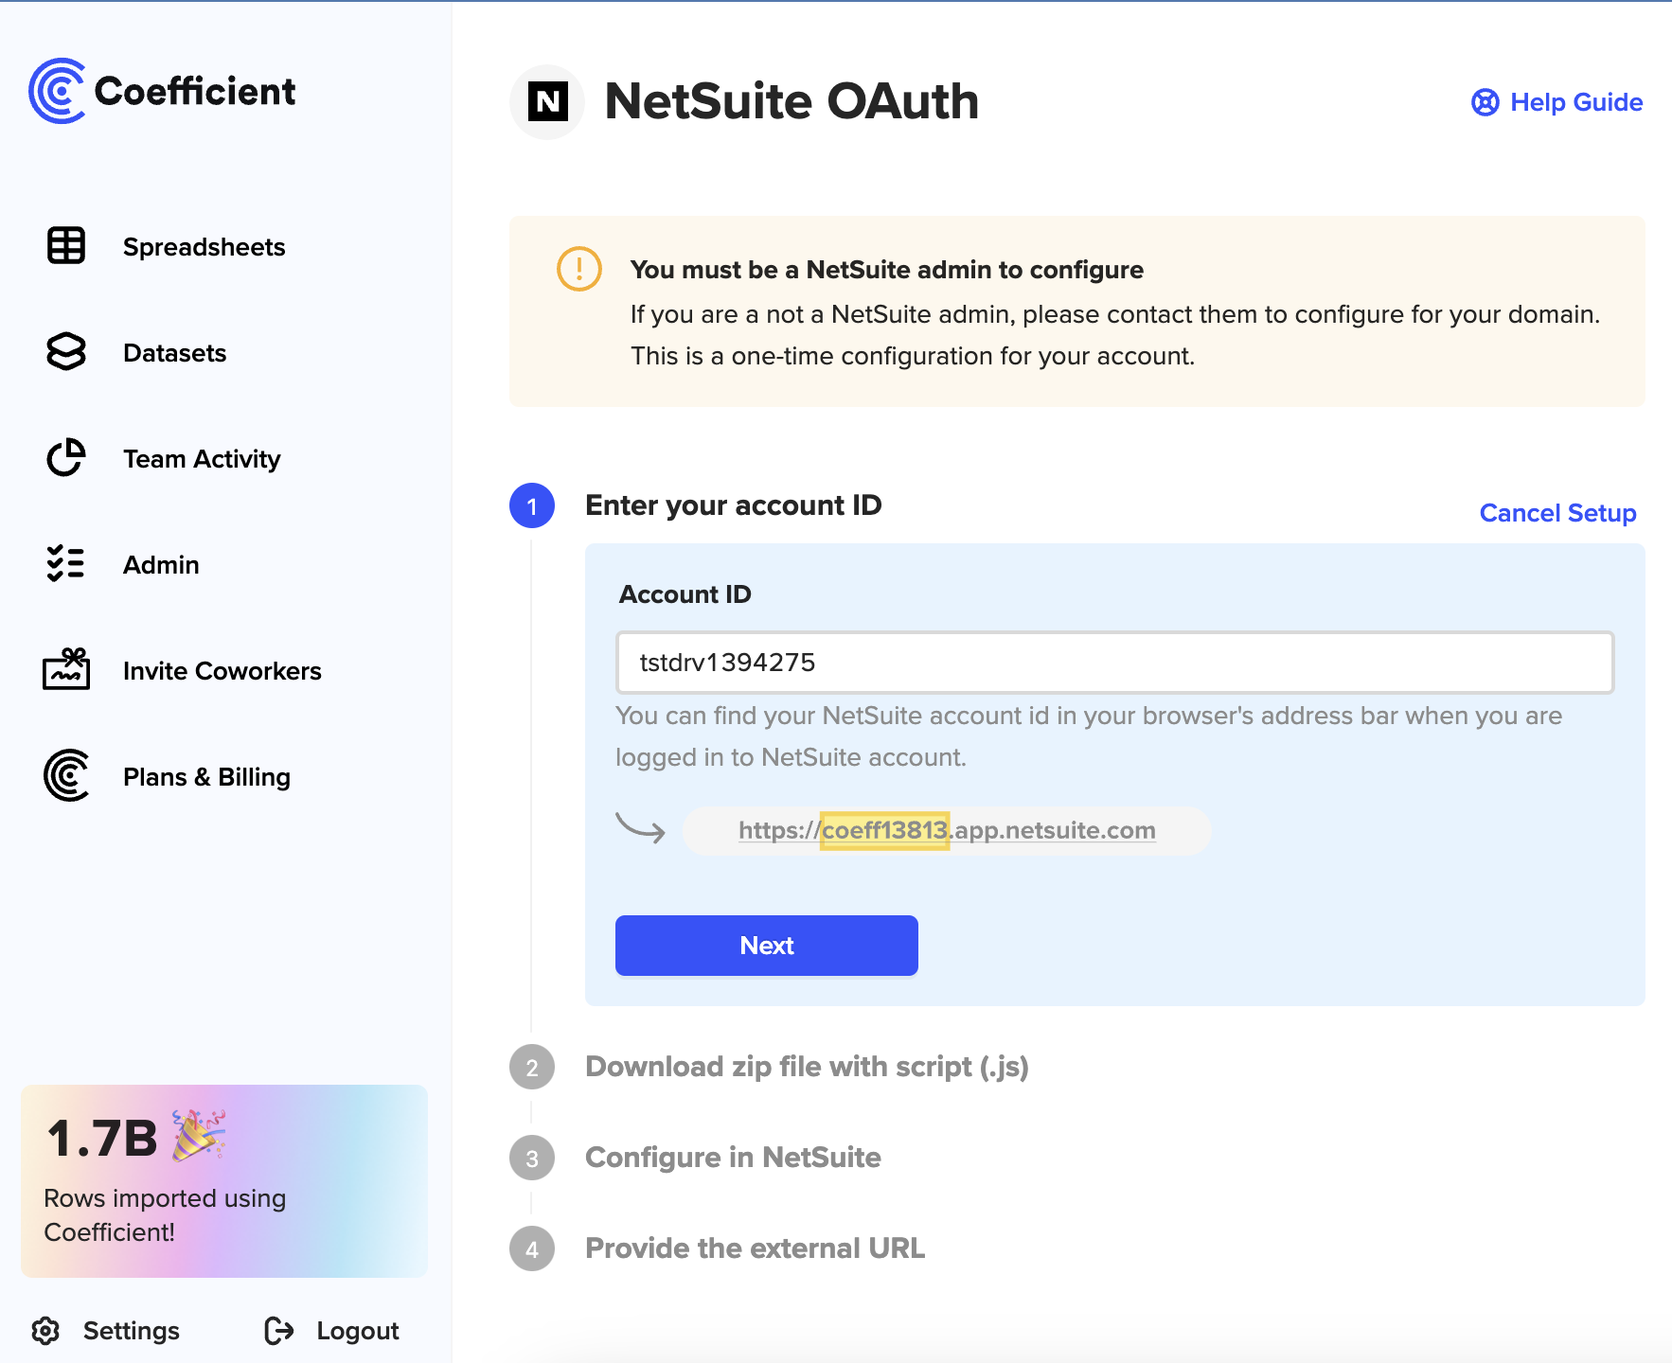Click the Spreadsheets grid icon
The image size is (1672, 1363).
[x=66, y=246]
